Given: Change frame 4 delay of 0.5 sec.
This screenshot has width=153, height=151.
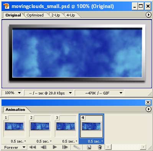Looking at the screenshot, I should click(95, 141).
